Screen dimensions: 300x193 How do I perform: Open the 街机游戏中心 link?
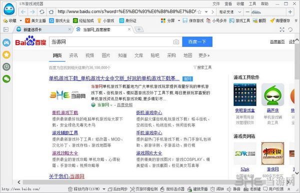(149, 112)
